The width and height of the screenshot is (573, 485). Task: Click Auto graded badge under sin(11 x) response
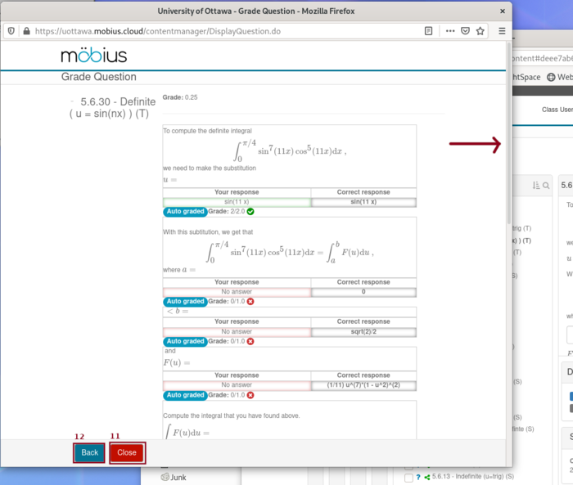click(185, 212)
